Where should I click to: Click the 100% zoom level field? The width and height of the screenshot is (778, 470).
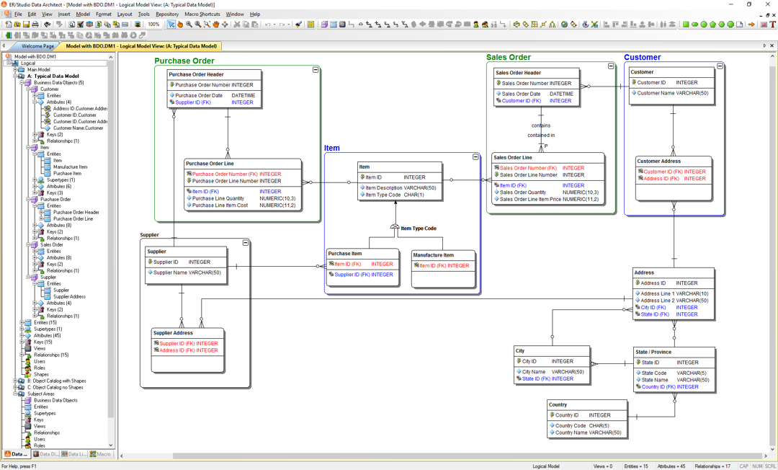153,25
